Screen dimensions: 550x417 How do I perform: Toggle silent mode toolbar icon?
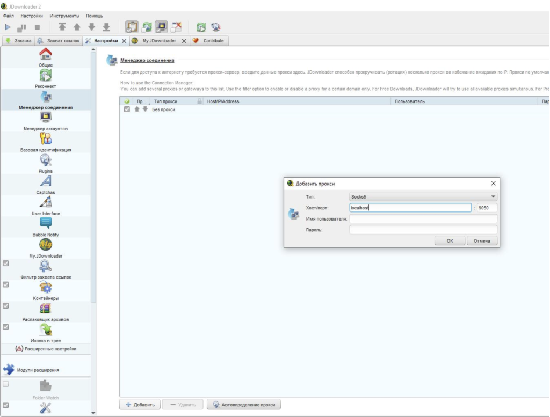point(176,27)
